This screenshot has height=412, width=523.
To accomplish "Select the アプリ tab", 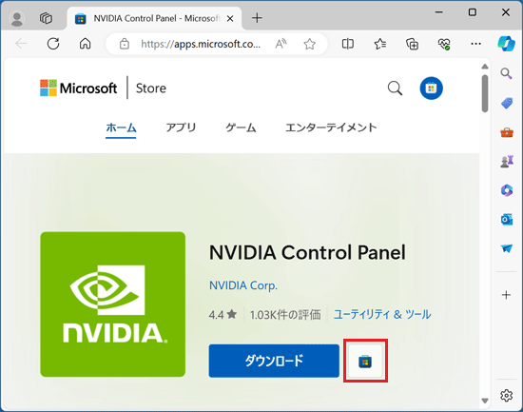I will point(181,128).
